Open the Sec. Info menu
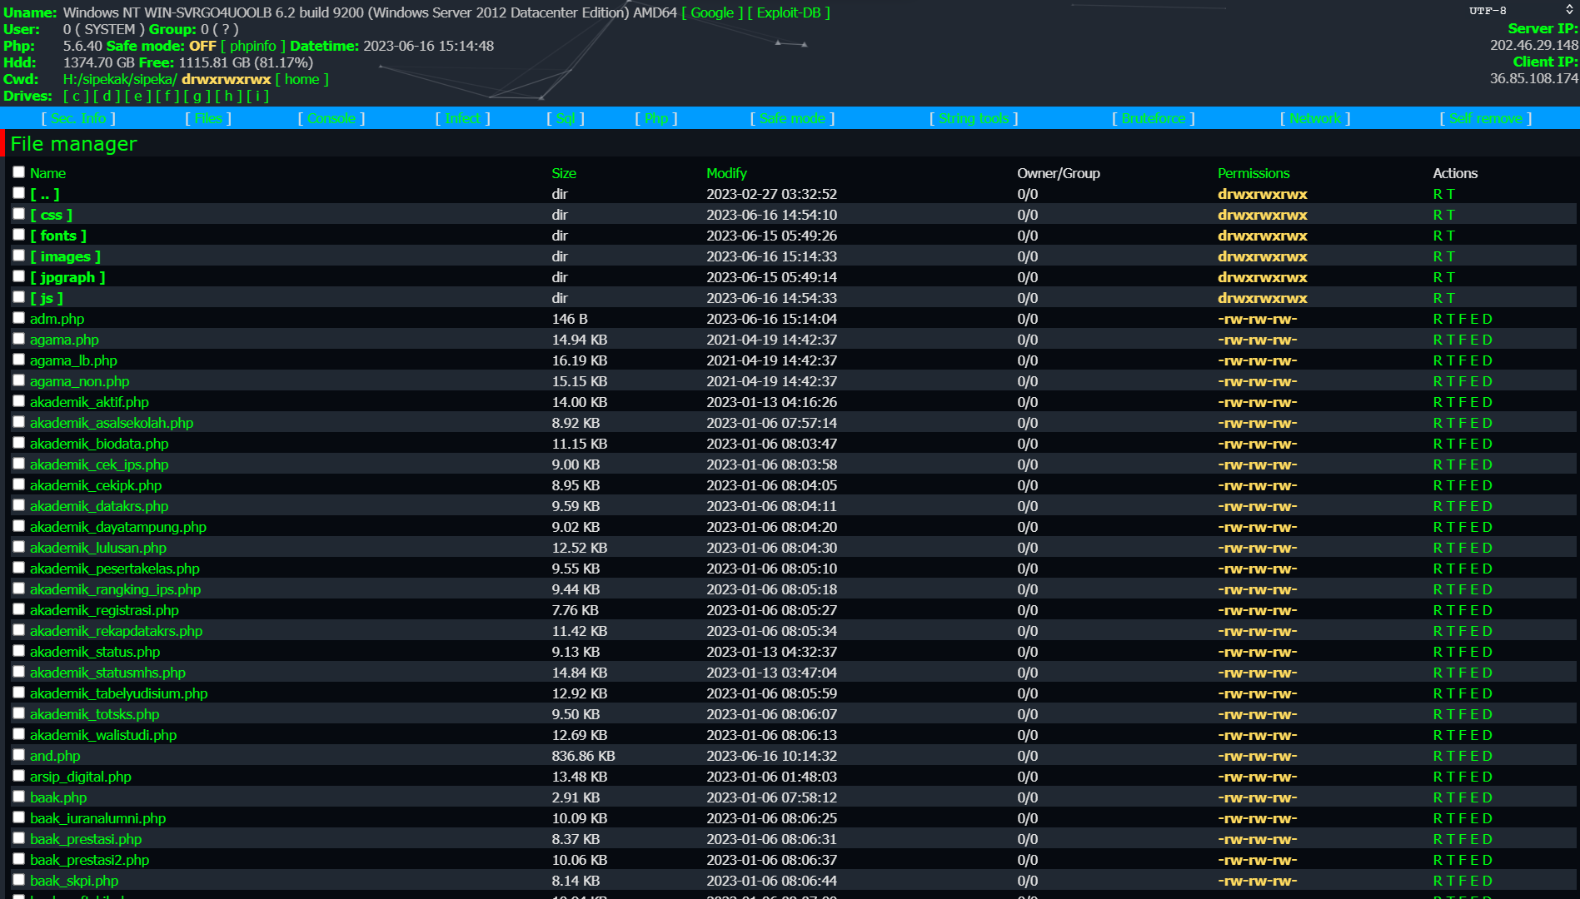 [78, 118]
